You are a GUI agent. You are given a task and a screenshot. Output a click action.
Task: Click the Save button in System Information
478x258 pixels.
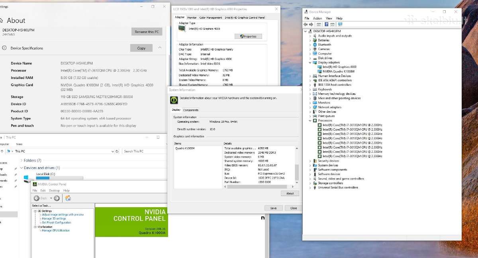(273, 208)
